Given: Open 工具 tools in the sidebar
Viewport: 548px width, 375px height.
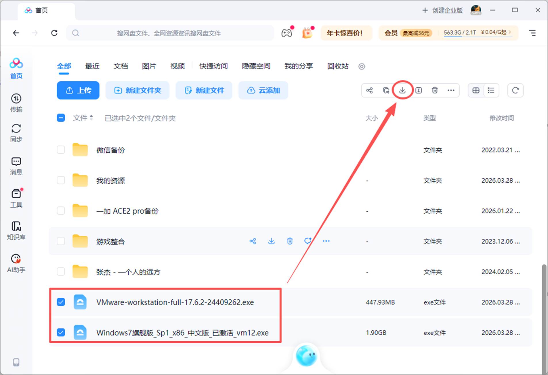Looking at the screenshot, I should pyautogui.click(x=16, y=198).
